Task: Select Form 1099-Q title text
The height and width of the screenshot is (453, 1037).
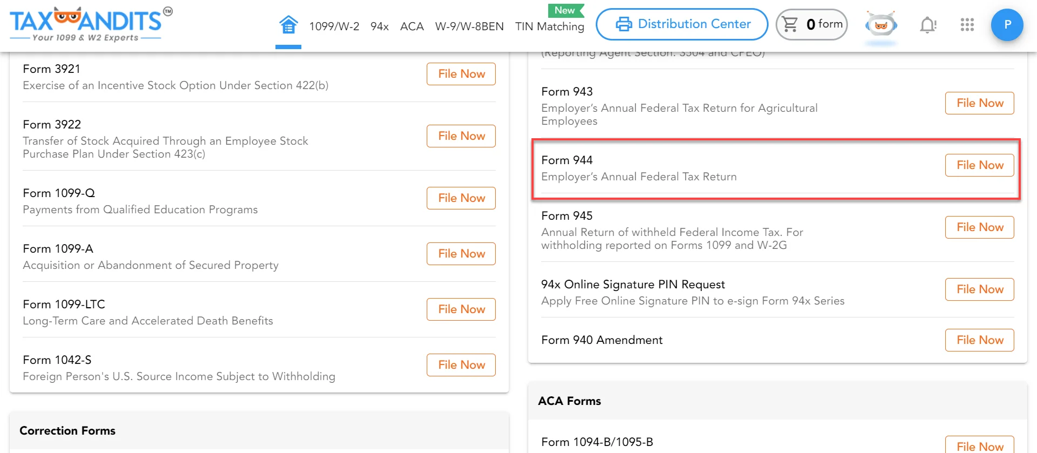Action: [x=59, y=193]
